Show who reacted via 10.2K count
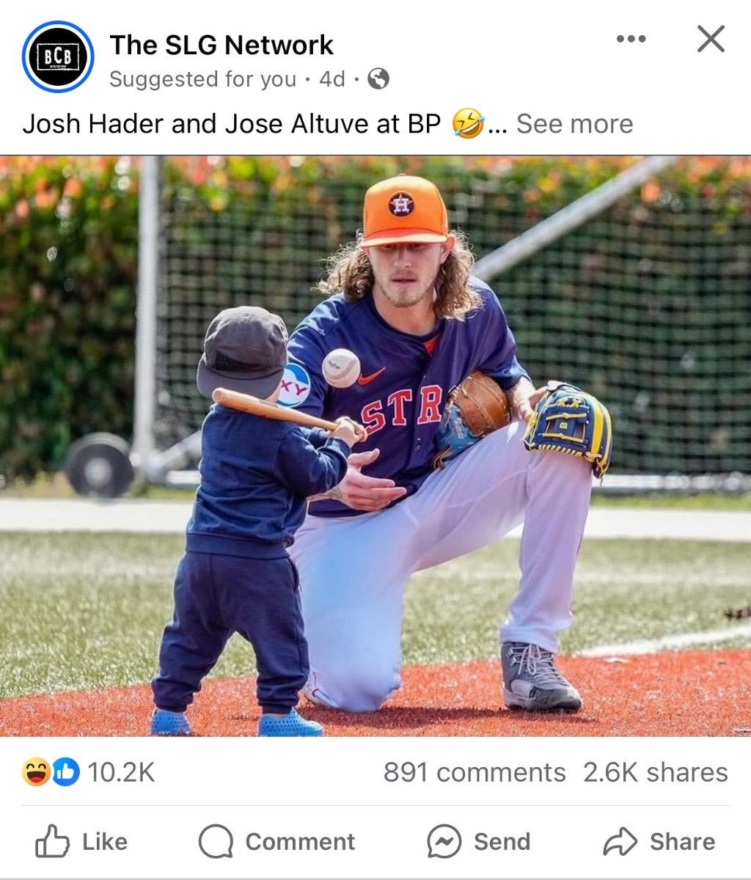Screen dimensions: 751x880 (x=121, y=772)
